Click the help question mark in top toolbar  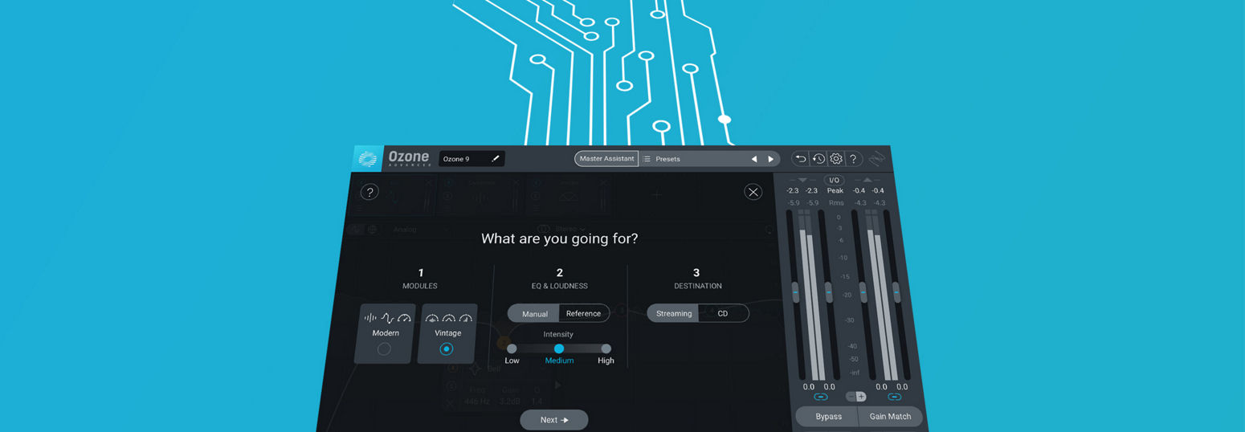click(x=853, y=159)
